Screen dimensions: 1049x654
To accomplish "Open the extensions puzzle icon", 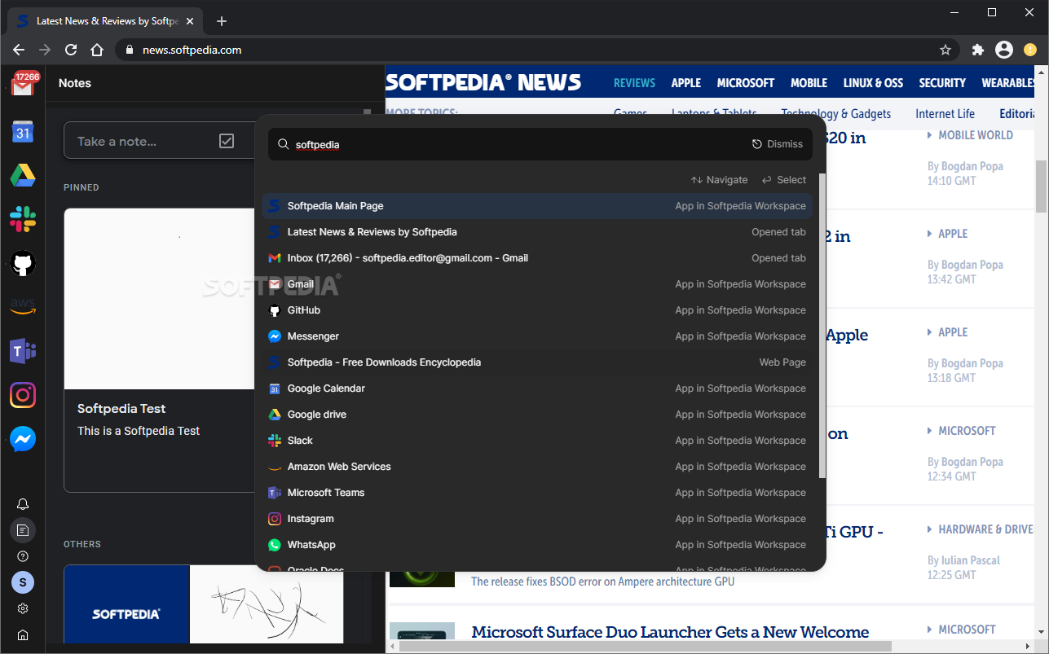I will (x=978, y=50).
